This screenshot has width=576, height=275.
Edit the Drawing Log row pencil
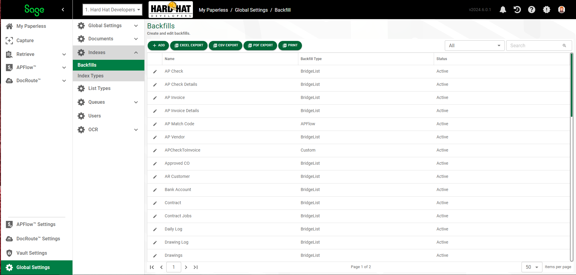click(x=155, y=242)
